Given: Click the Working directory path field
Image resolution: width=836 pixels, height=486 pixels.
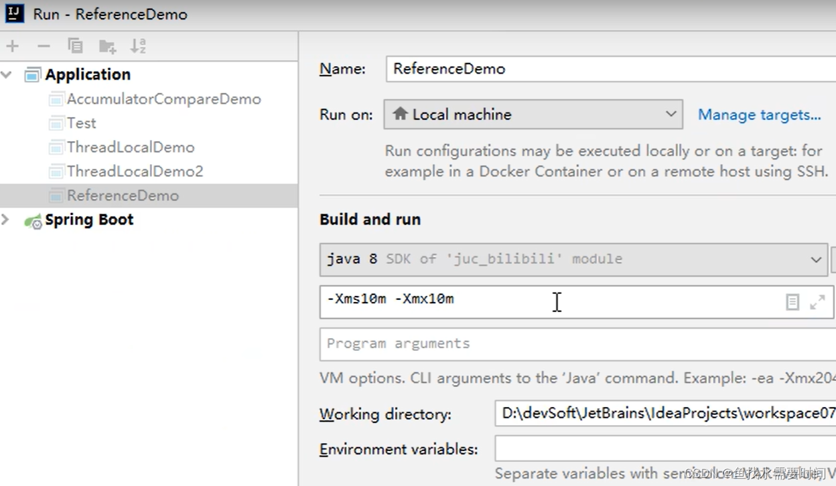Looking at the screenshot, I should [665, 414].
